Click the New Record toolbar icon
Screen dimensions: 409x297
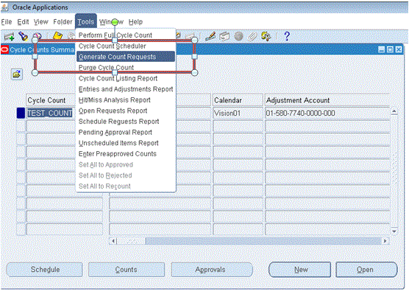tap(9, 37)
